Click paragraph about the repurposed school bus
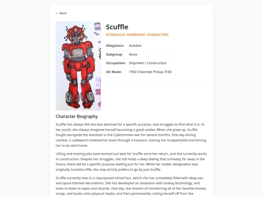This screenshot has height=197, width=263. [131, 186]
